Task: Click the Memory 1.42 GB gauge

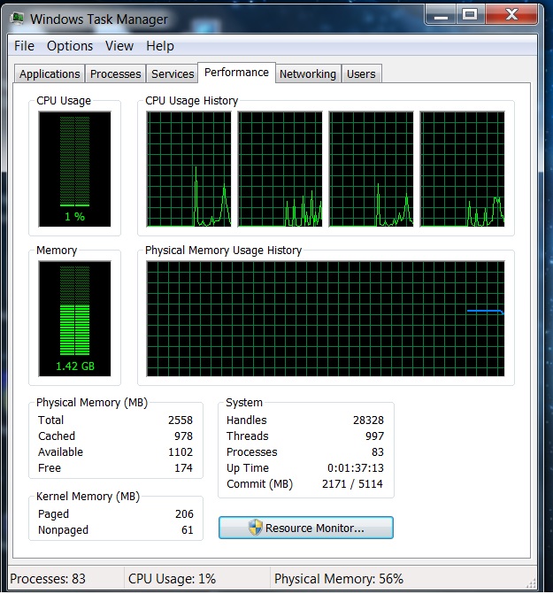Action: click(x=74, y=319)
